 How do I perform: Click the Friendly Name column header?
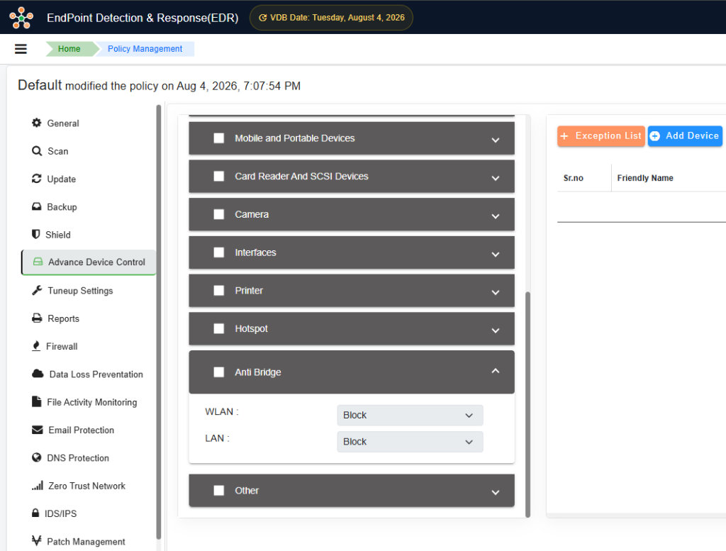(645, 178)
